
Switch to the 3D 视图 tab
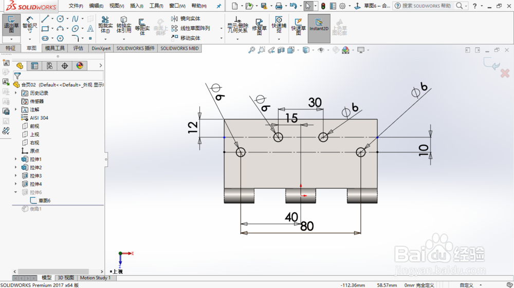[66, 278]
